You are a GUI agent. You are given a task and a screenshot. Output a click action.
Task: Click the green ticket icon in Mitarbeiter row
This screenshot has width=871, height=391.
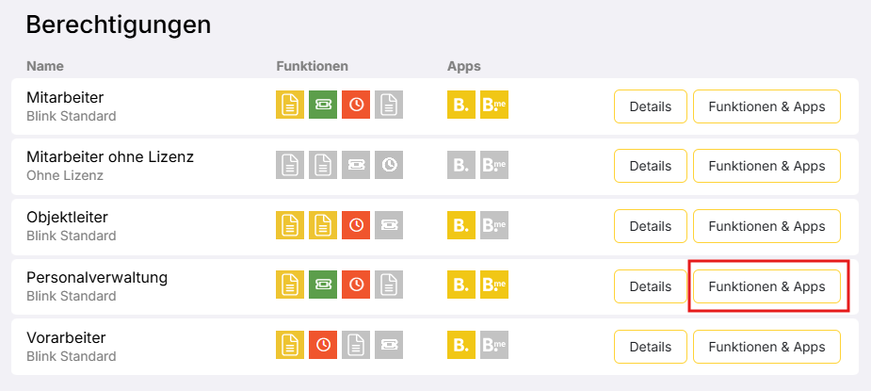click(323, 106)
